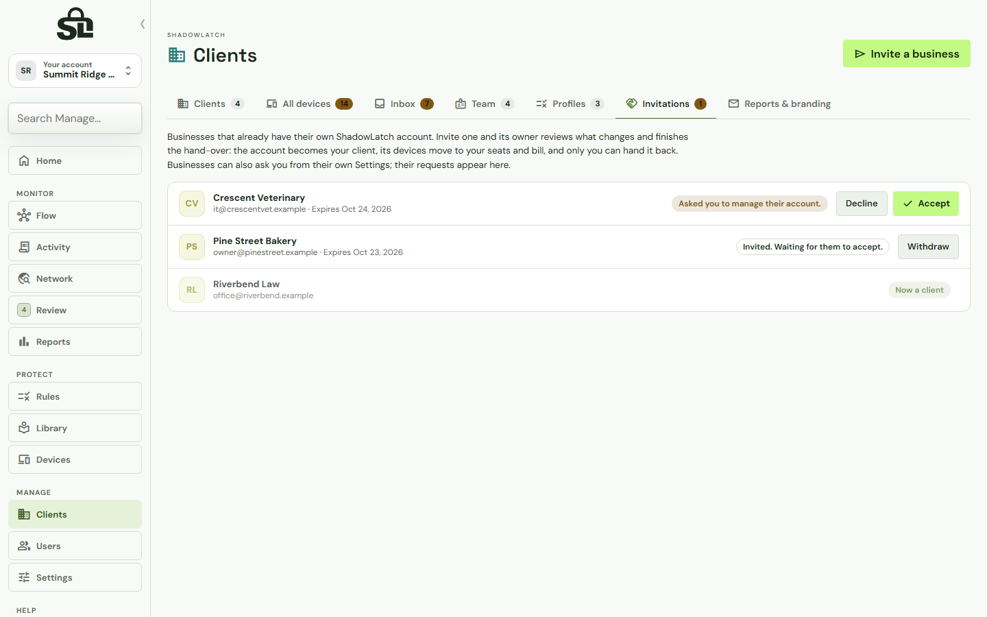
Task: Open Home from the sidebar
Action: coord(75,160)
